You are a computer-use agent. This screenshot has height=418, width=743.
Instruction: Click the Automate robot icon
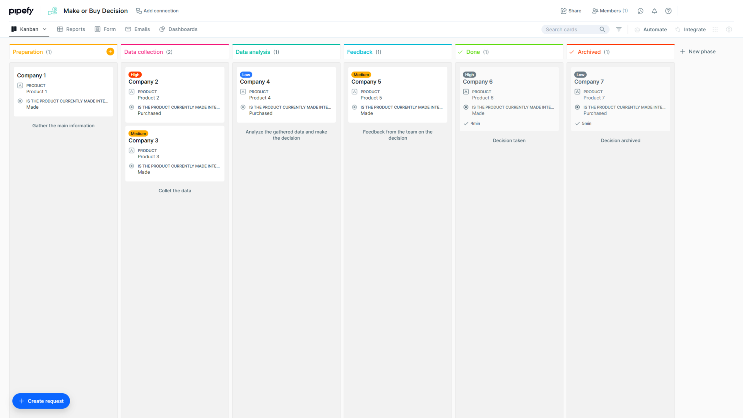637,29
